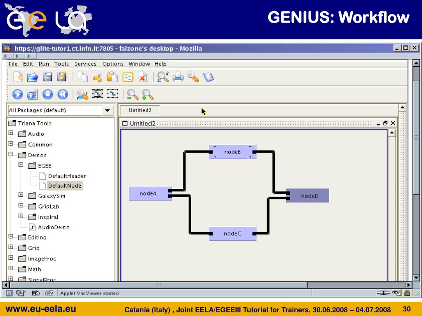The width and height of the screenshot is (422, 316).
Task: Expand the Grid folder
Action: (11, 247)
